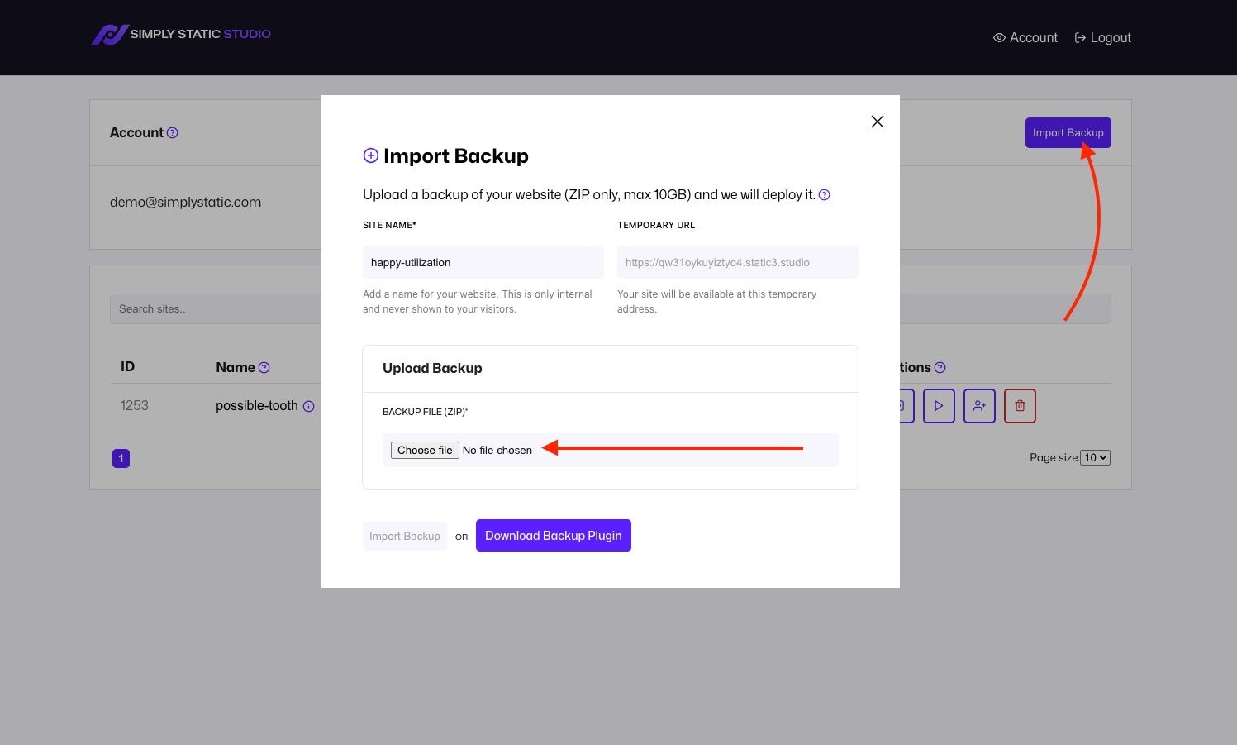Image resolution: width=1237 pixels, height=745 pixels.
Task: Edit the Site Name field
Action: click(483, 262)
